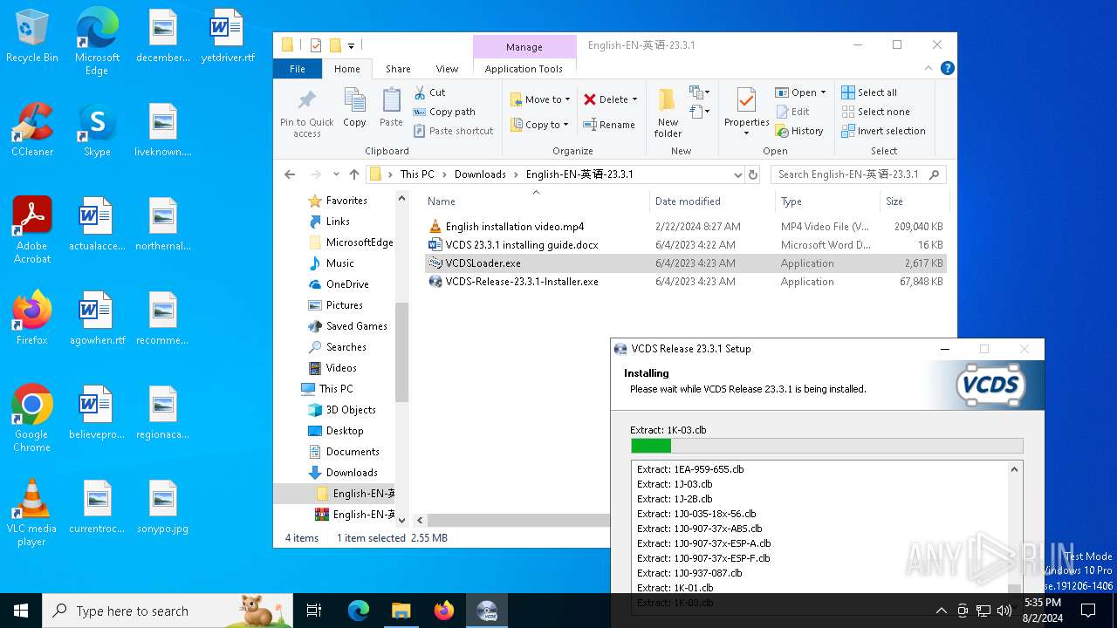Click History in ribbon
The width and height of the screenshot is (1117, 628).
(x=798, y=131)
